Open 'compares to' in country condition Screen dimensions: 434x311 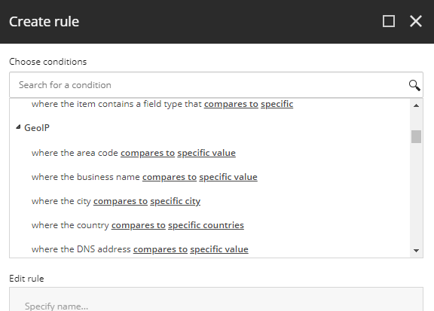[139, 225]
